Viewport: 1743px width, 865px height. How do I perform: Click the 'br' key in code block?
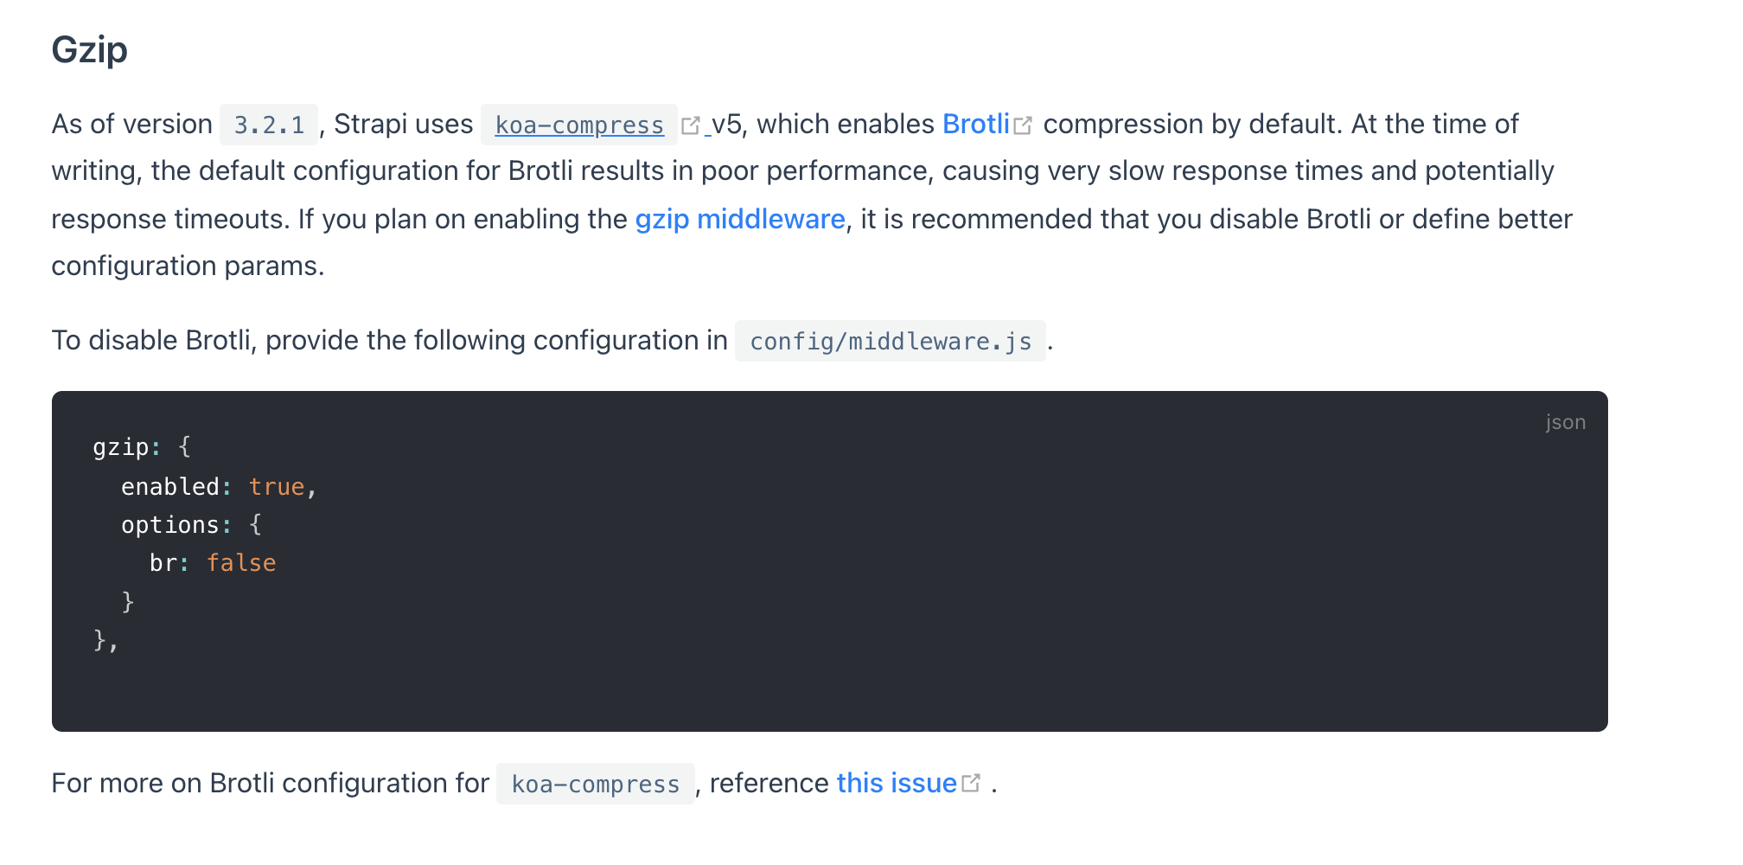tap(163, 563)
